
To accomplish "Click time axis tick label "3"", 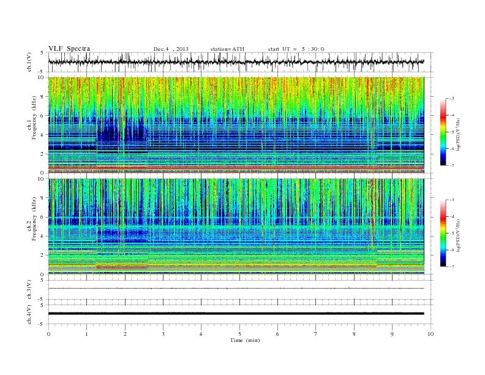I will [163, 334].
